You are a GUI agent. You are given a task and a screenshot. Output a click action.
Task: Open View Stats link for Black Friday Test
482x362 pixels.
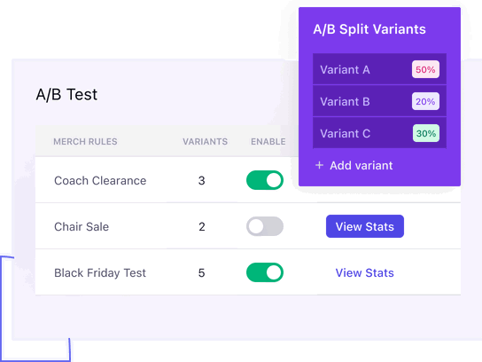(364, 272)
